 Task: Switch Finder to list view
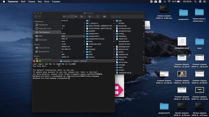[68, 17]
